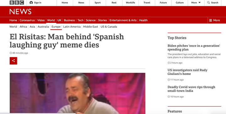Open the BBC logo homepage link
Screen dimensions: 226x114
pyautogui.click(x=17, y=3)
